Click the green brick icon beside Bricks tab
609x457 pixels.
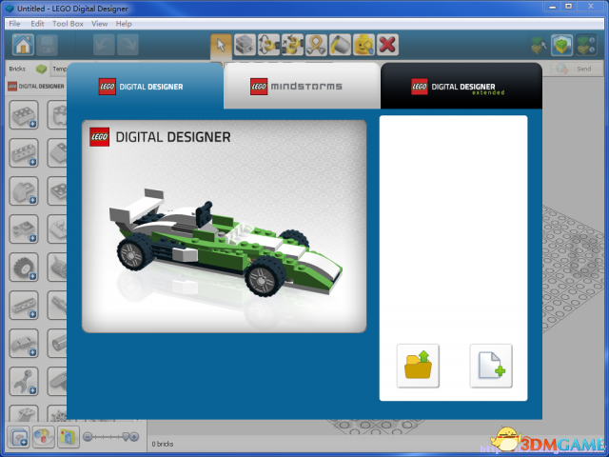[41, 70]
